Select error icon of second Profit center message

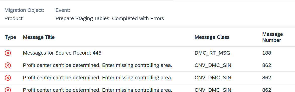8,78
